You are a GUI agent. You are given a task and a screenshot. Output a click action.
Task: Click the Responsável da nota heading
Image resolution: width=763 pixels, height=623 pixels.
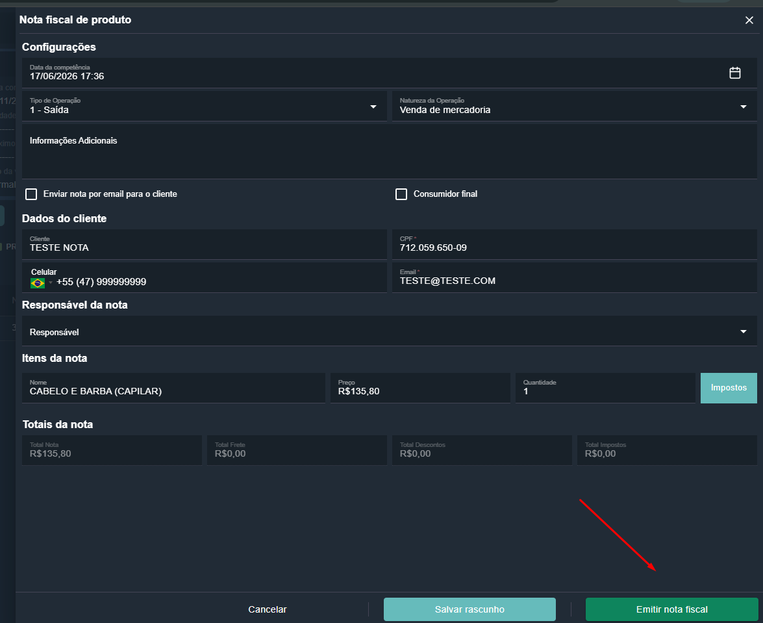(75, 305)
